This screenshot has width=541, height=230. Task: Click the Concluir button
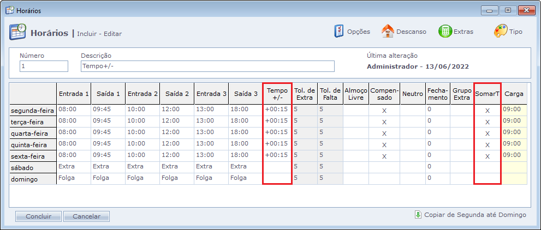click(38, 216)
